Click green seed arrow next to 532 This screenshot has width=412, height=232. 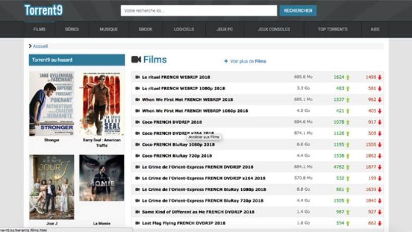click(x=348, y=178)
